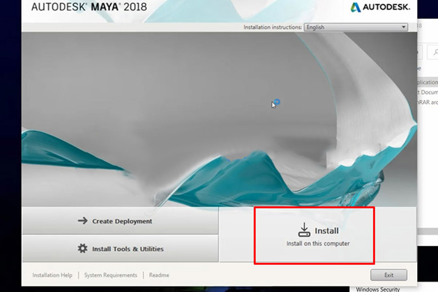This screenshot has height=292, width=438.
Task: Select 'Windows Security' text in the background window
Action: click(x=378, y=289)
